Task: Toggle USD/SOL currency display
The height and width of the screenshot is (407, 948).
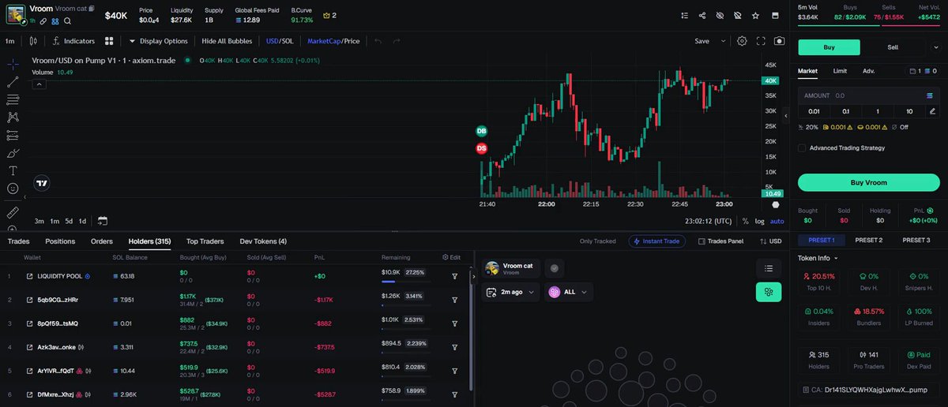Action: point(280,41)
